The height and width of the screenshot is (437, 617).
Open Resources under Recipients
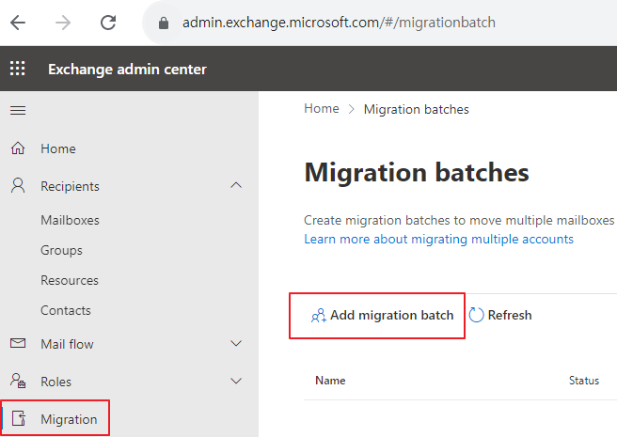[70, 280]
